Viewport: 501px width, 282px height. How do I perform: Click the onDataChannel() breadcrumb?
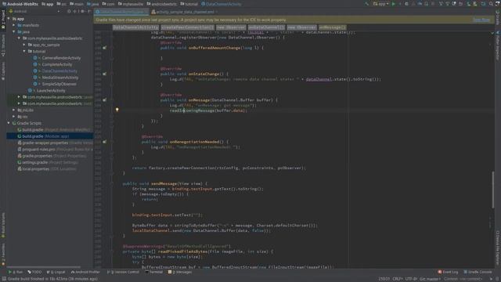pos(266,27)
